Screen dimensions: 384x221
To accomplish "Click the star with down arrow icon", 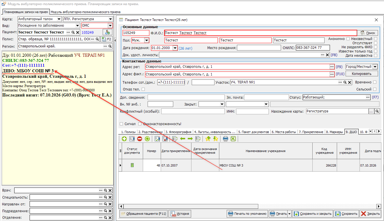I will (215, 139).
